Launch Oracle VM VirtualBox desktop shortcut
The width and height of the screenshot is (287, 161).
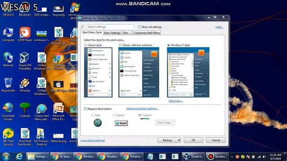tap(25, 61)
